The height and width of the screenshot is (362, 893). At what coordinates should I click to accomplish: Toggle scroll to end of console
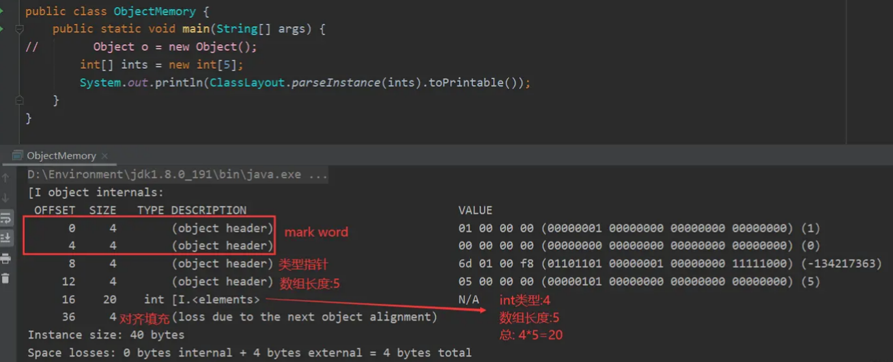(x=6, y=238)
